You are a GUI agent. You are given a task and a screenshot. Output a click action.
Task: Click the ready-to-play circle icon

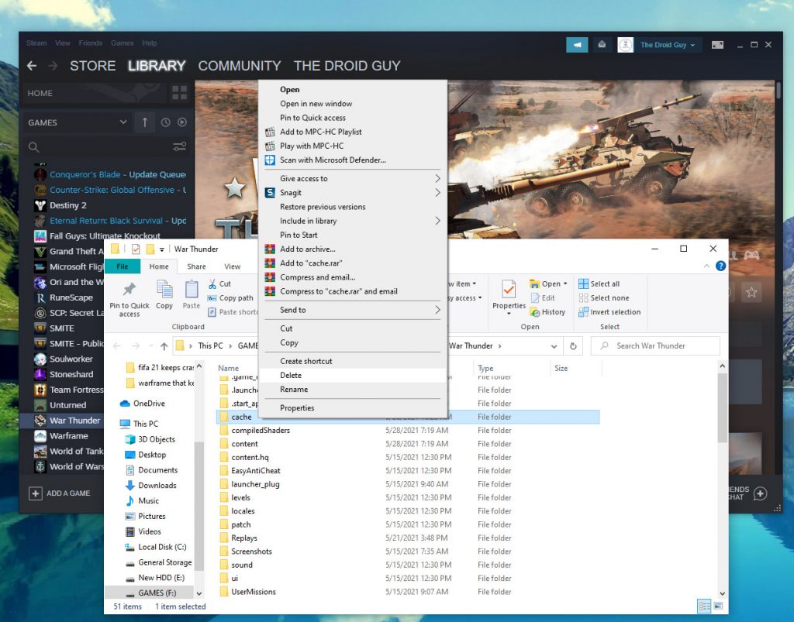pos(182,122)
